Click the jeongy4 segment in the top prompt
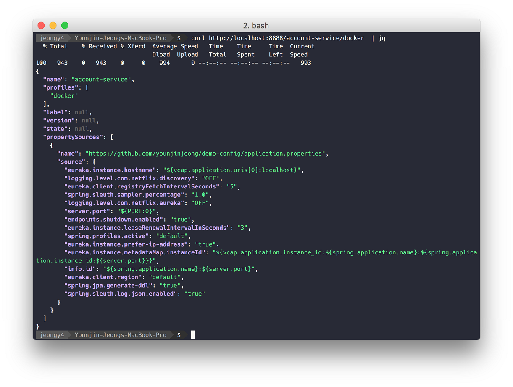The width and height of the screenshot is (513, 387). tap(52, 38)
